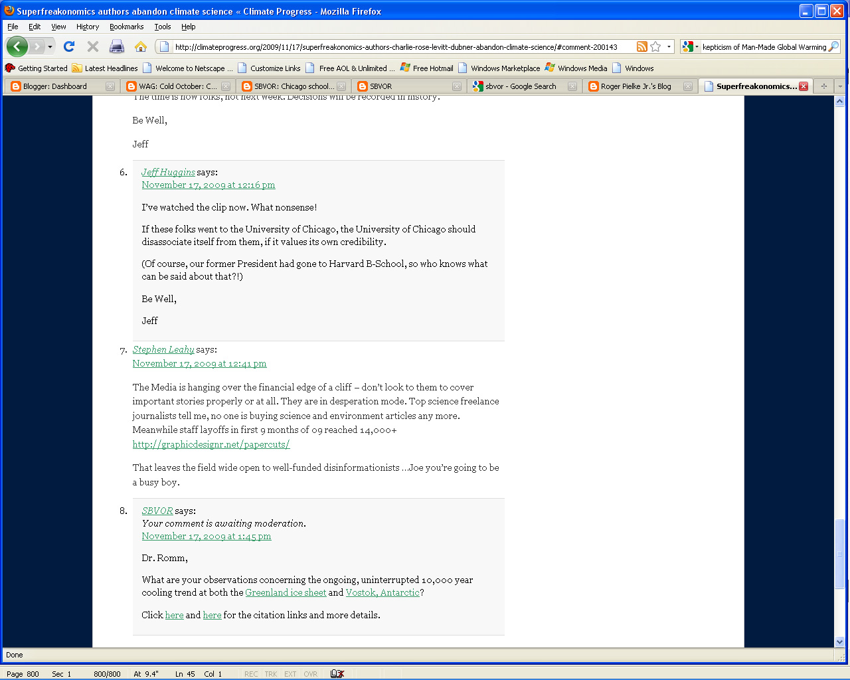Open the Help menu
The width and height of the screenshot is (850, 680).
click(x=189, y=27)
